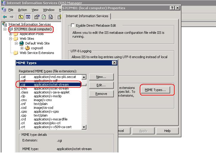The height and width of the screenshot is (153, 216).
Task: Select the .cat MIME type row
Action: pyautogui.click(x=50, y=77)
